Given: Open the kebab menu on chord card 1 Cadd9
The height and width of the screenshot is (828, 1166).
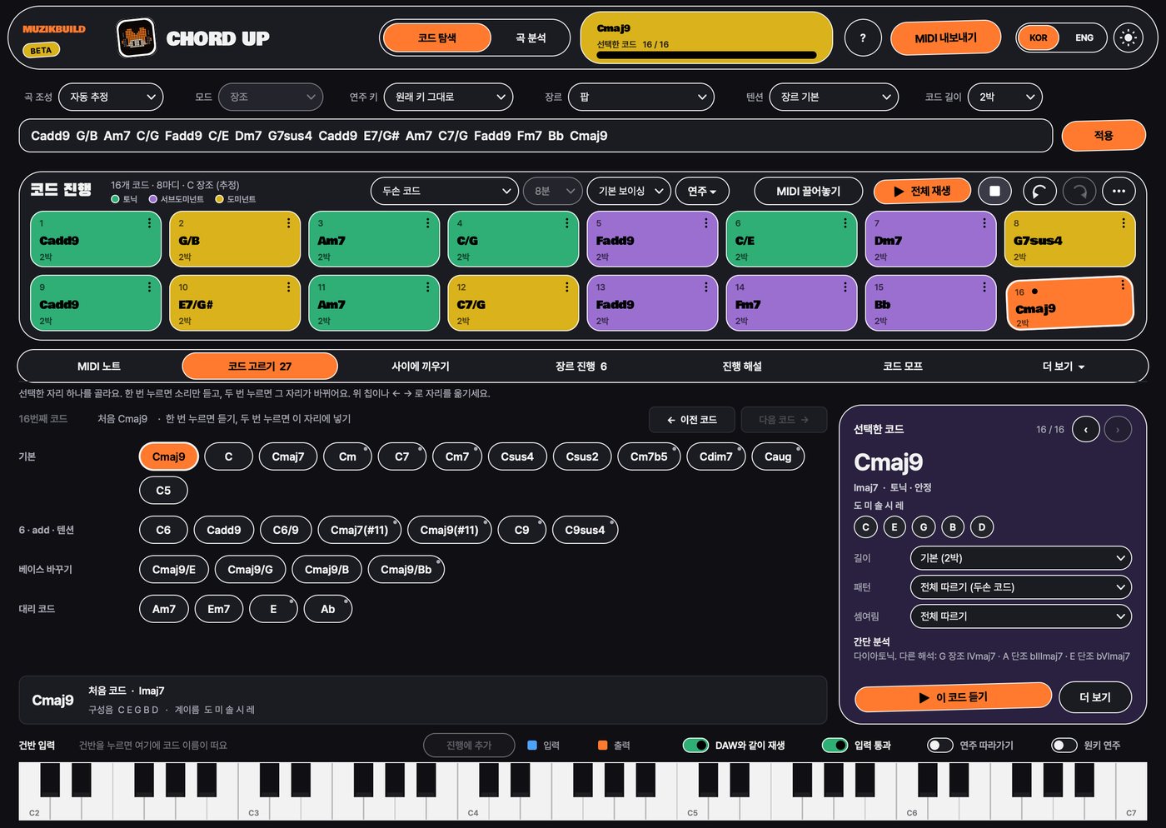Looking at the screenshot, I should 149,222.
